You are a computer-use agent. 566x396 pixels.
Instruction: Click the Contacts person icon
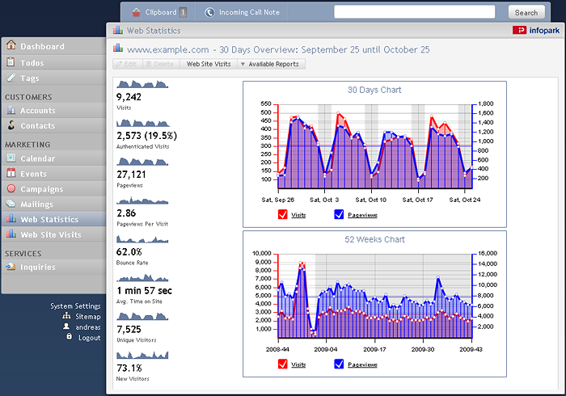[x=11, y=125]
